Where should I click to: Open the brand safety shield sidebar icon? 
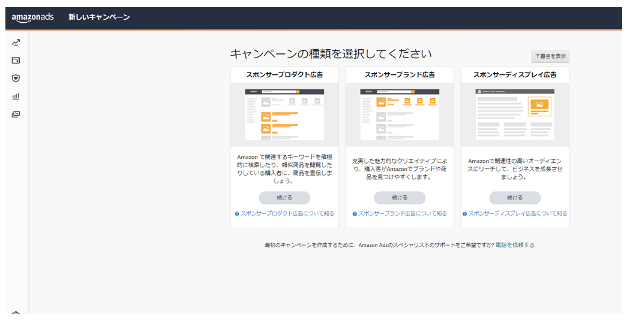16,79
